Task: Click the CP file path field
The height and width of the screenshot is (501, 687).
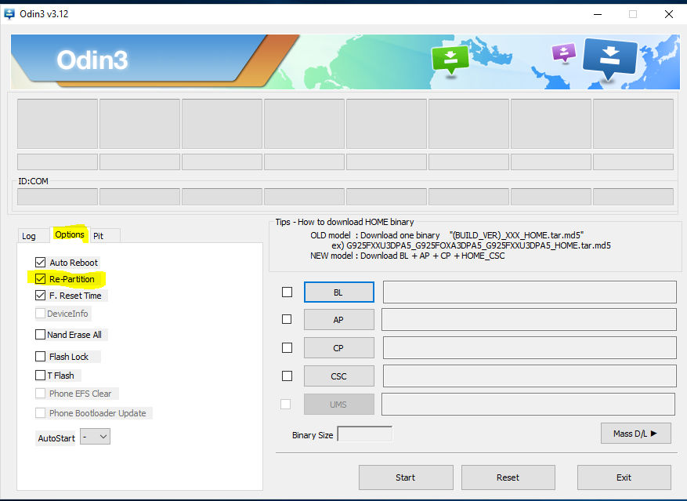Action: pos(529,348)
